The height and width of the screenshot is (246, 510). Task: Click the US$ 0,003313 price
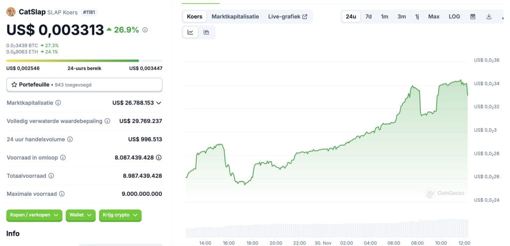point(55,30)
